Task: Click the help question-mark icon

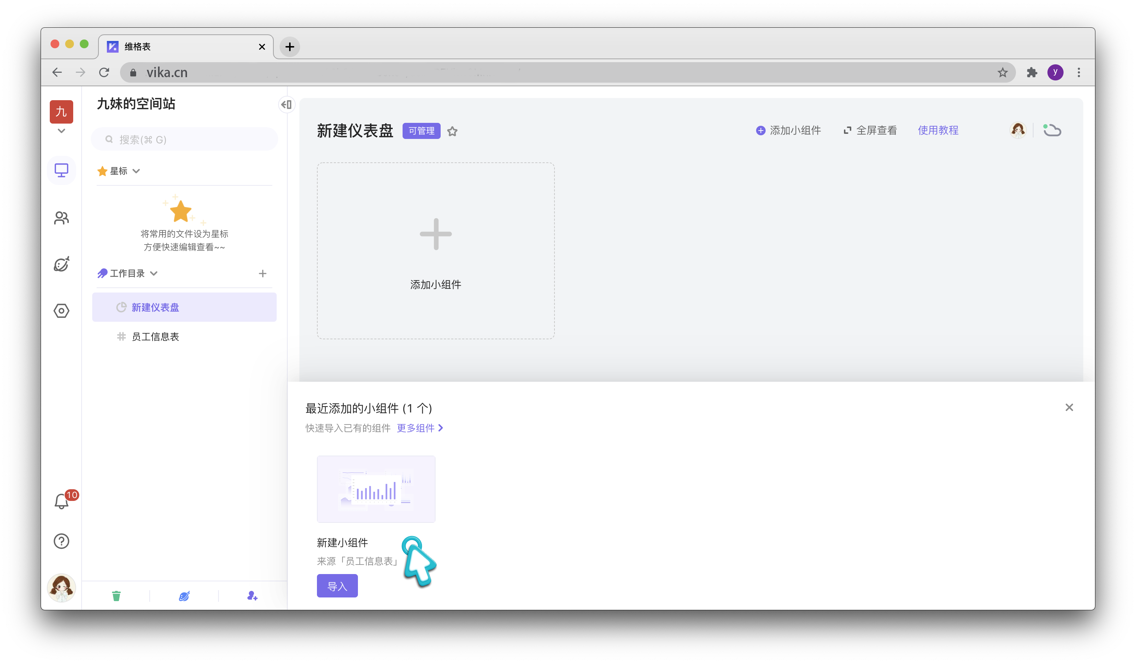Action: [x=61, y=541]
